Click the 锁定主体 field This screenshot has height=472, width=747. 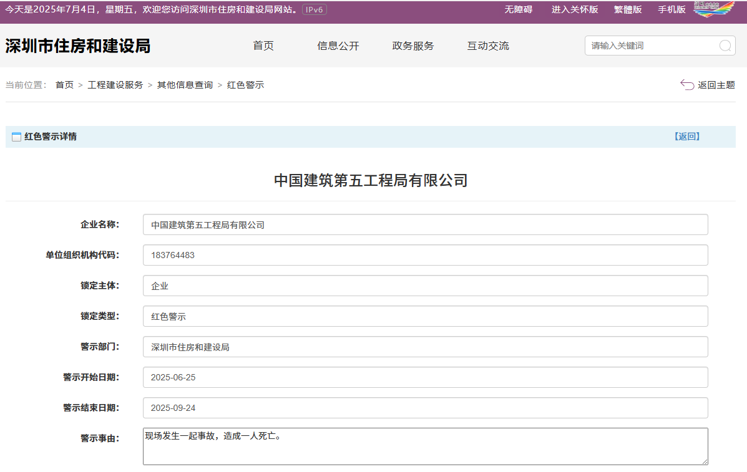pos(426,286)
